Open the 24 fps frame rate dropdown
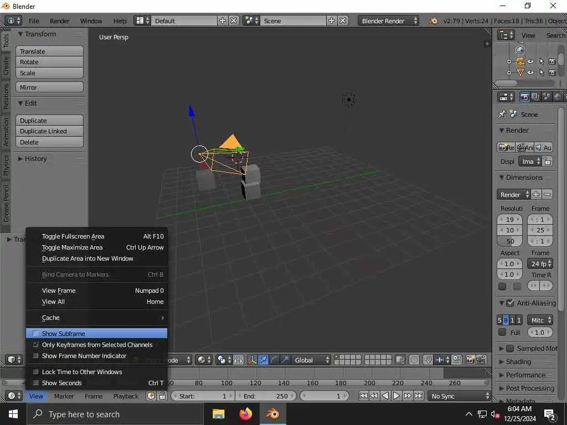This screenshot has width=567, height=425. pos(540,264)
